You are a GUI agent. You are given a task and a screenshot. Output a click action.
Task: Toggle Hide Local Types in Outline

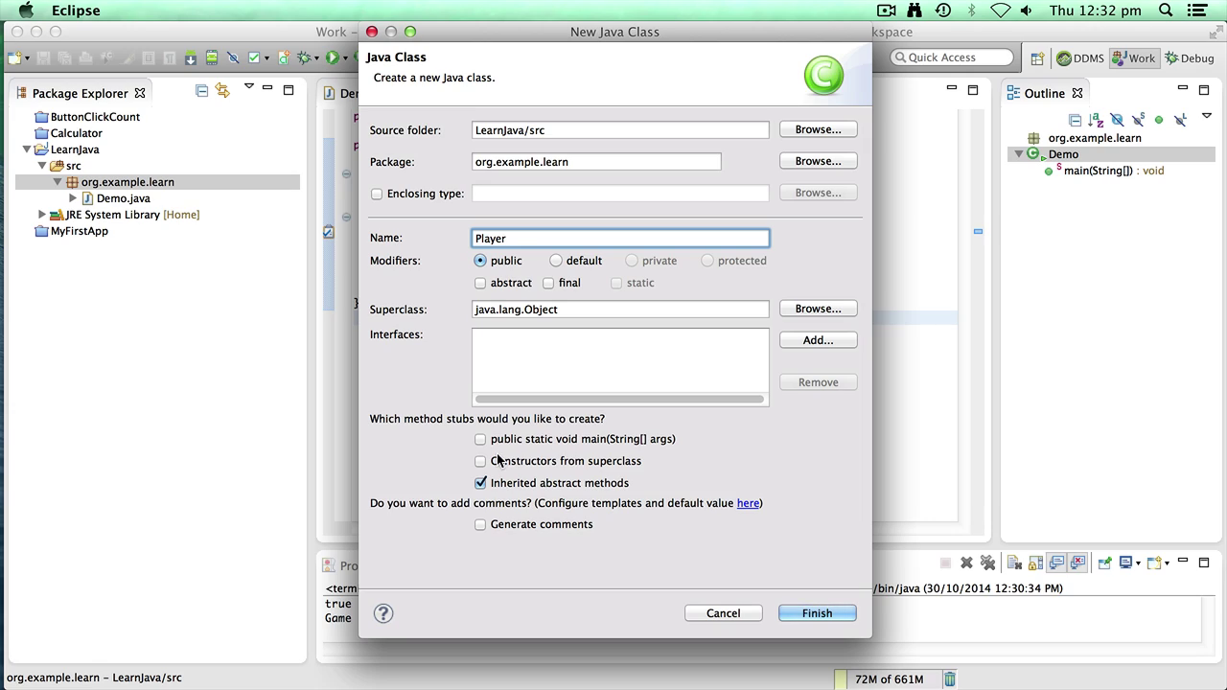click(1180, 119)
